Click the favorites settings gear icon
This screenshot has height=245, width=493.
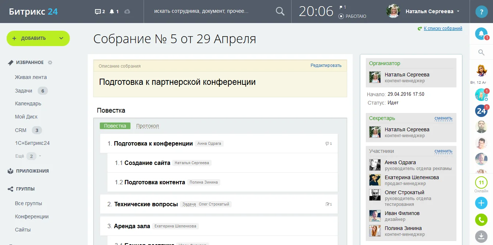(50, 63)
